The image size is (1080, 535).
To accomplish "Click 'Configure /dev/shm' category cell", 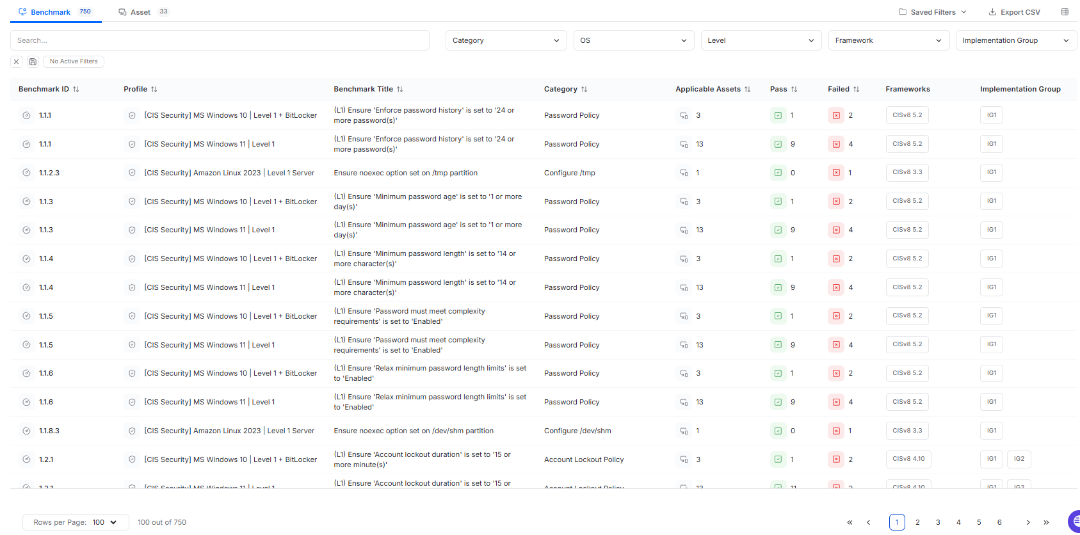I will (x=577, y=431).
